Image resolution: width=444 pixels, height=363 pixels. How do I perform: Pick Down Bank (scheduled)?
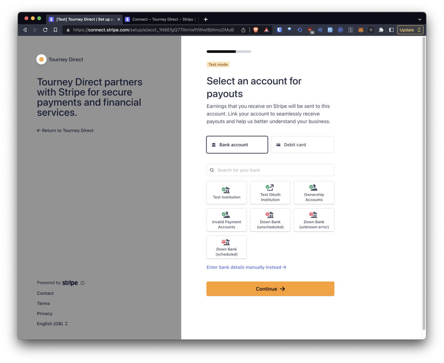[x=226, y=247]
